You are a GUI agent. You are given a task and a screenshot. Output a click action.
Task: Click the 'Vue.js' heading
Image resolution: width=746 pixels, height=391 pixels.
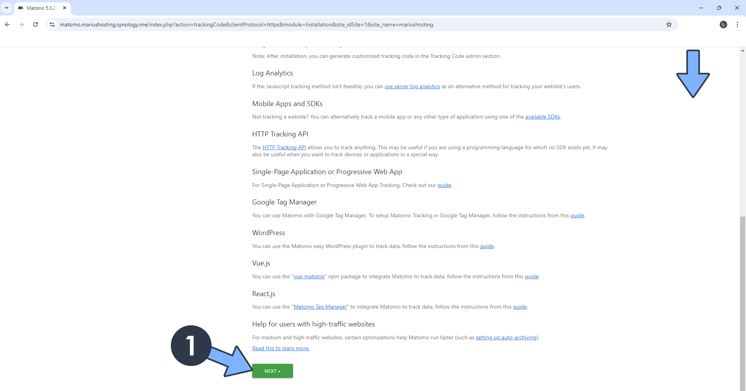[261, 263]
